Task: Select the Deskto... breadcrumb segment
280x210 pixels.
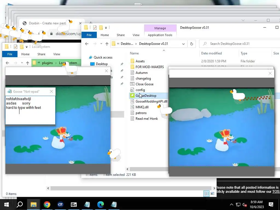Action: point(127,44)
